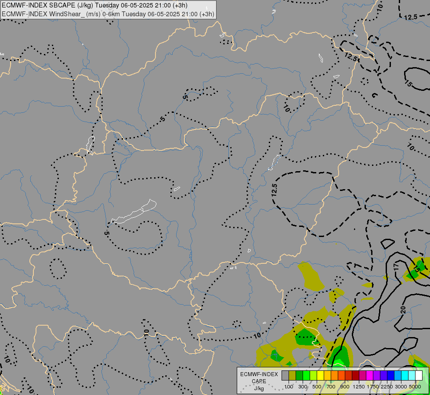Click the amber legend swatch before 700
430x395 pixels.
point(327,375)
